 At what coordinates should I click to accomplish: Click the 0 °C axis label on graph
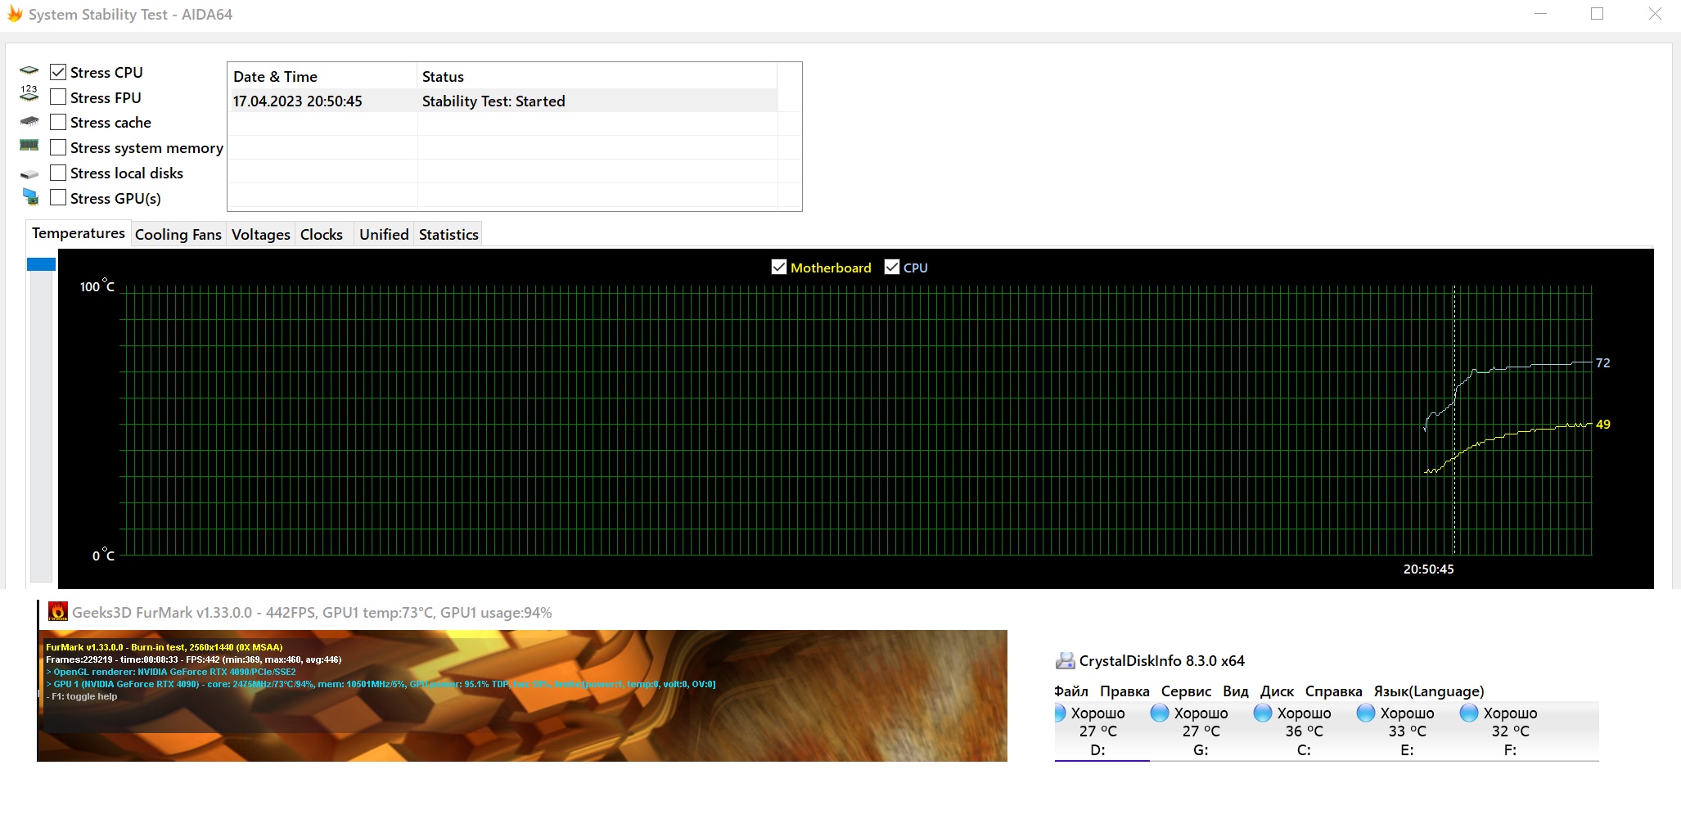coord(103,555)
